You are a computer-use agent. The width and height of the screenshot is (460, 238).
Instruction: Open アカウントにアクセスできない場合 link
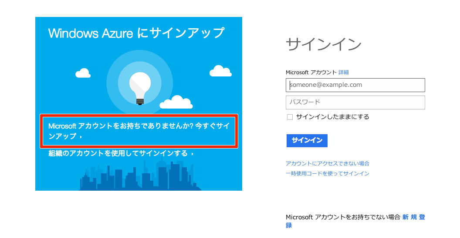[x=328, y=163]
